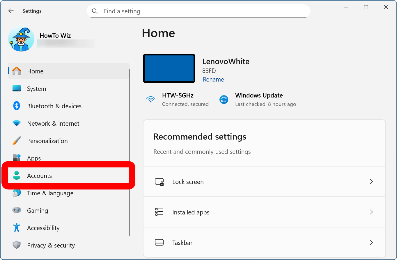
Task: Expand the Taskbar setting chevron
Action: tap(371, 243)
